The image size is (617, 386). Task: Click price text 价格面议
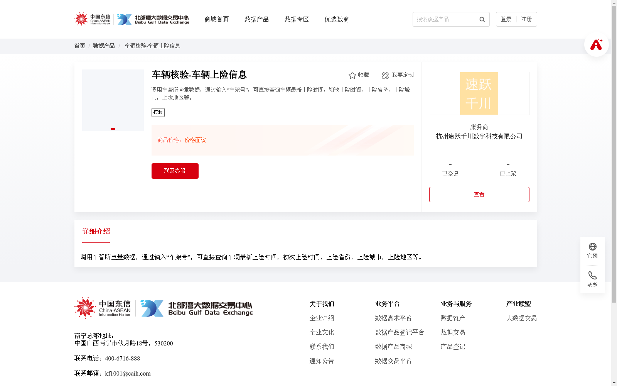pyautogui.click(x=195, y=140)
